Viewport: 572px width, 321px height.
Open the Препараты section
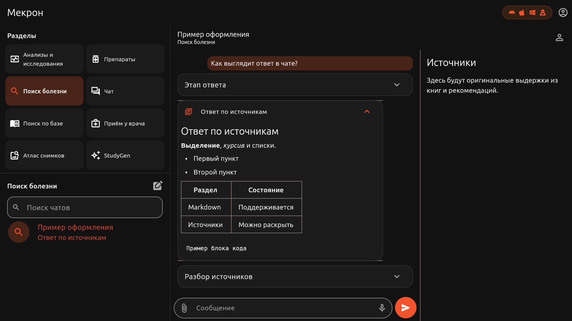125,59
